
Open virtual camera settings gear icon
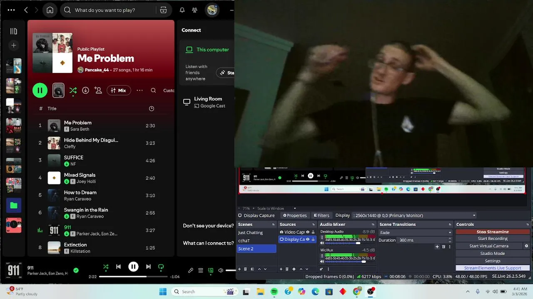[x=526, y=246]
